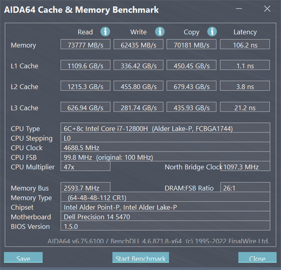The width and height of the screenshot is (281, 270).
Task: Click Start Benchmark
Action: tap(140, 258)
